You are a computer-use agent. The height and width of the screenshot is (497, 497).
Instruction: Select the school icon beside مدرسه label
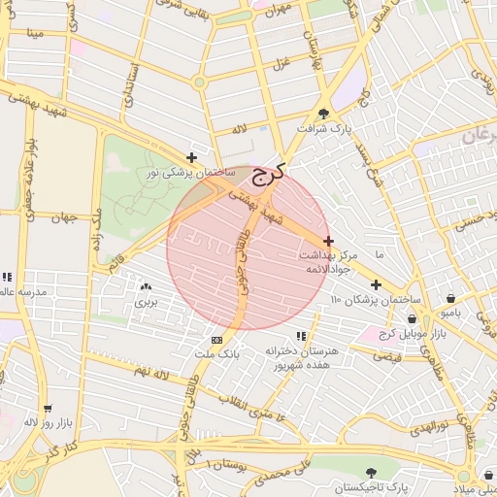(7, 278)
